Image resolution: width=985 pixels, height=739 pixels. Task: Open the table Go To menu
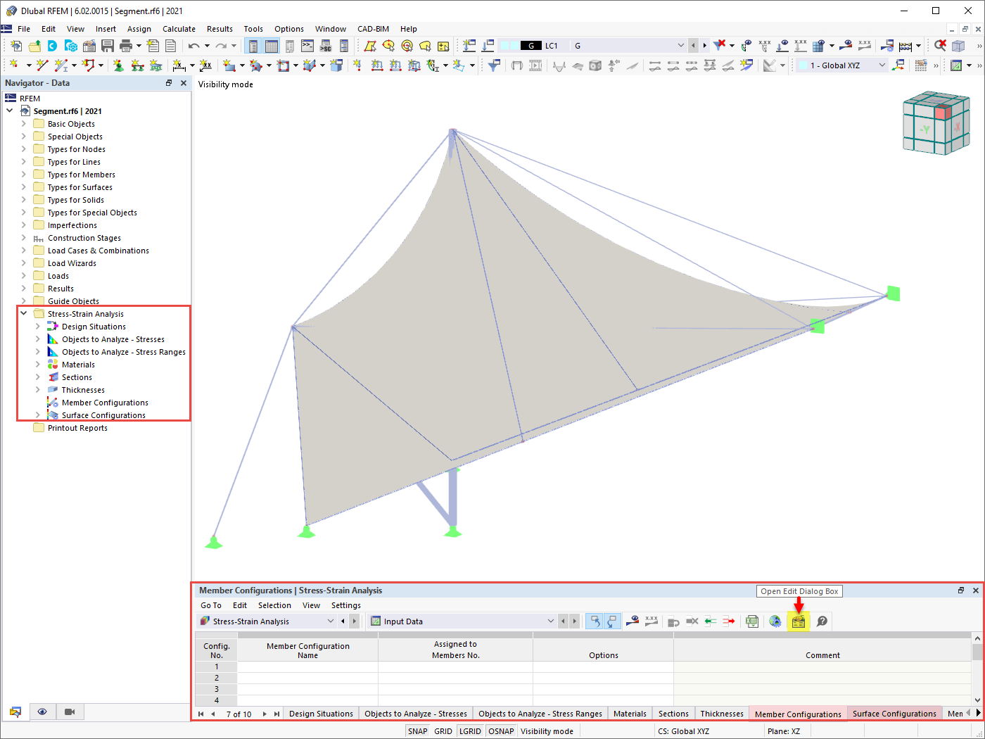[210, 605]
